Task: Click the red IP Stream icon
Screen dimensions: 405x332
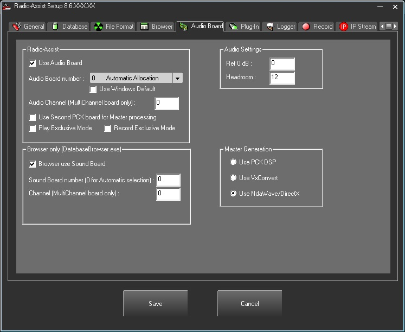Action: pos(343,27)
